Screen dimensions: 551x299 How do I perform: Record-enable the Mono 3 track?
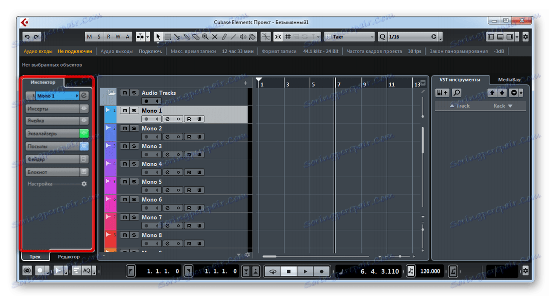[x=147, y=155]
